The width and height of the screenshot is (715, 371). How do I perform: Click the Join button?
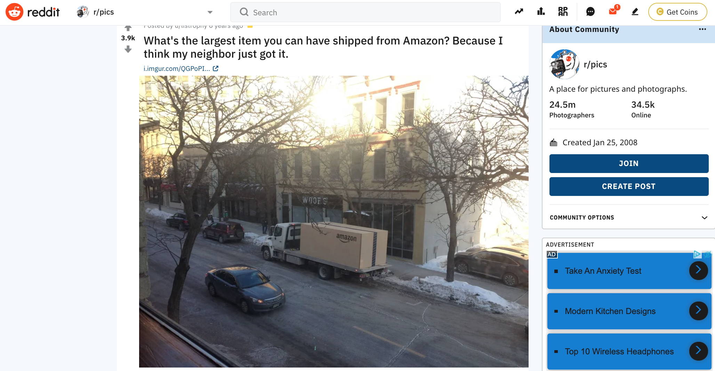[x=629, y=164]
